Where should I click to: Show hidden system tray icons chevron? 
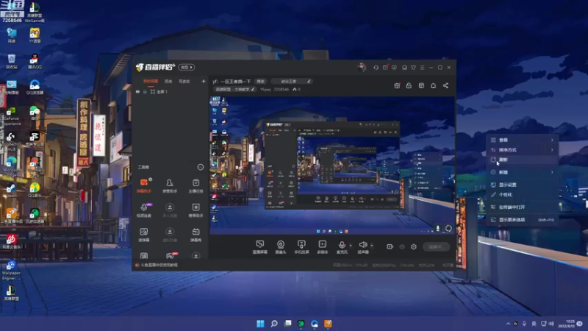pyautogui.click(x=508, y=324)
